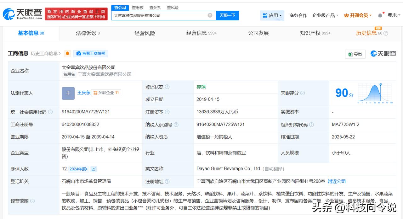Click establishment date 2019-04-15
This screenshot has height=219, width=403.
pyautogui.click(x=208, y=99)
